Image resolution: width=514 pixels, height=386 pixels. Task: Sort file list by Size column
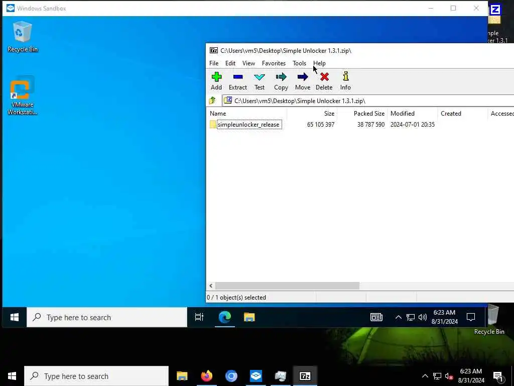(312, 114)
